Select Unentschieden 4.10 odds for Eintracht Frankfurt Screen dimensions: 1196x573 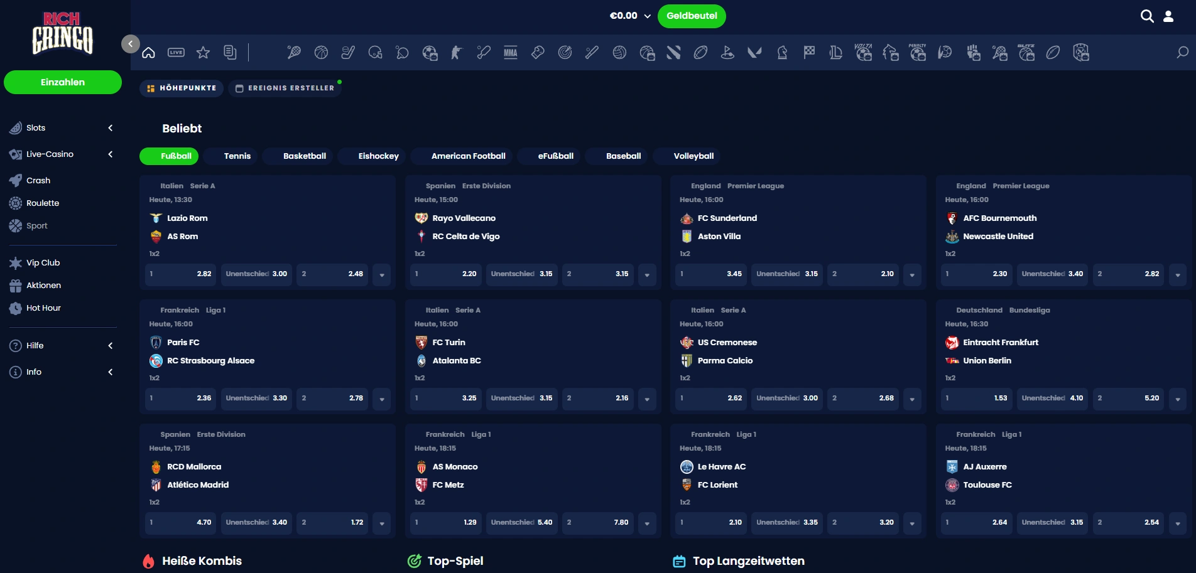click(1052, 399)
